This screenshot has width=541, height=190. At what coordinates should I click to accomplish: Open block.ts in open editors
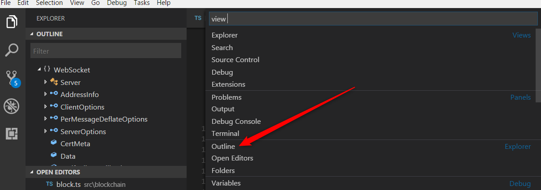coord(68,184)
